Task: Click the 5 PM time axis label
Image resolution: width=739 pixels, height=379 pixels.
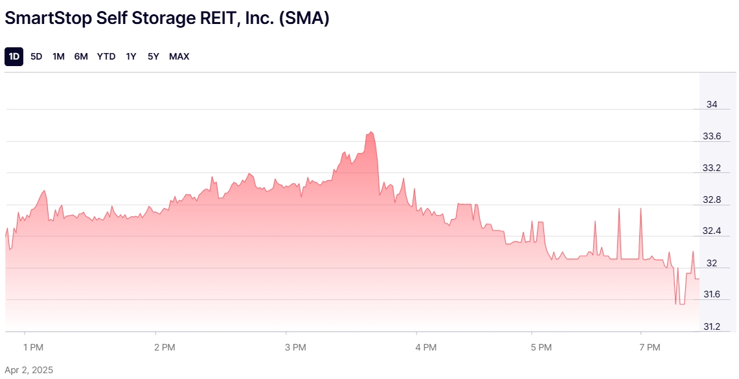Action: click(541, 348)
